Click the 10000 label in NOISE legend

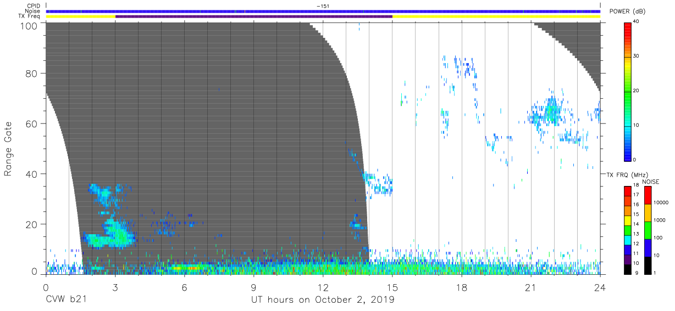[x=661, y=203]
